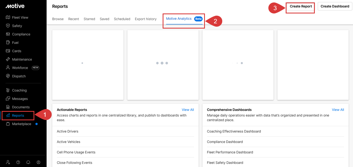The image size is (353, 167).
Task: Open Dispatch in sidebar
Action: (x=19, y=76)
